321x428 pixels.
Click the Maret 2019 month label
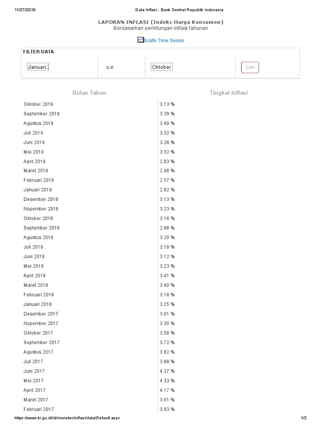tap(36, 171)
